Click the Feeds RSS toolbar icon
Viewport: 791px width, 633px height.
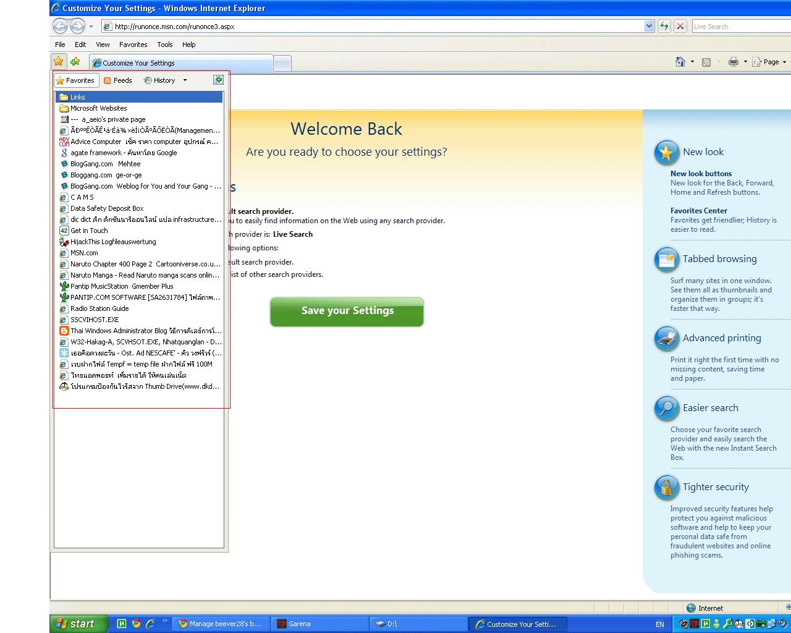click(x=706, y=62)
